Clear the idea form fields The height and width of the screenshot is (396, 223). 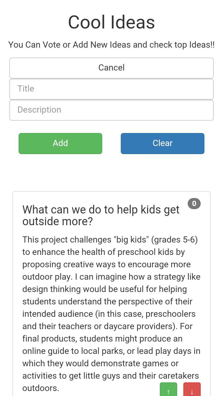point(163,143)
